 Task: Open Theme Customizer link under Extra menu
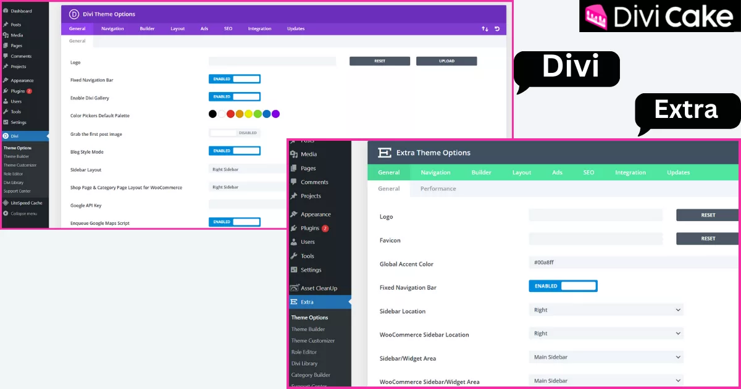(313, 341)
